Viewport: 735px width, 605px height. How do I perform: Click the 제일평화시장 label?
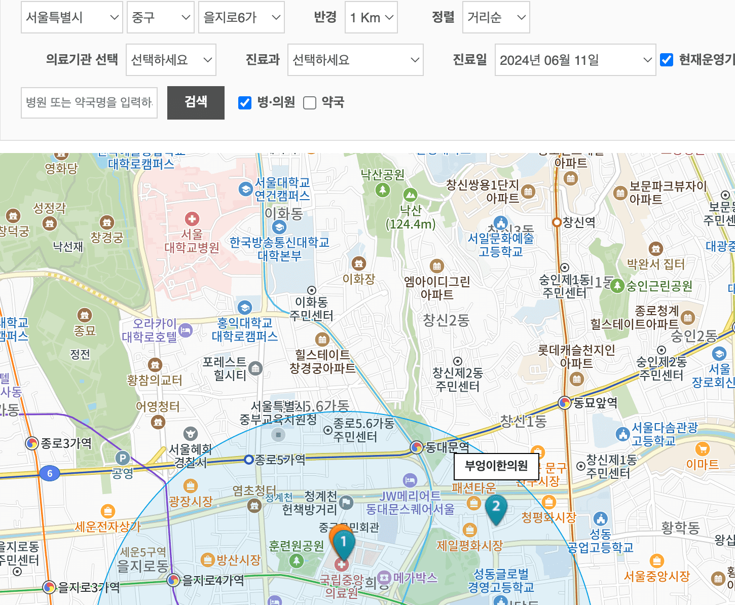470,545
